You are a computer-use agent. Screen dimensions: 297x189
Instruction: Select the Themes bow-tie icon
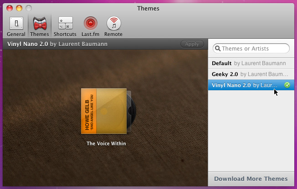click(x=40, y=24)
